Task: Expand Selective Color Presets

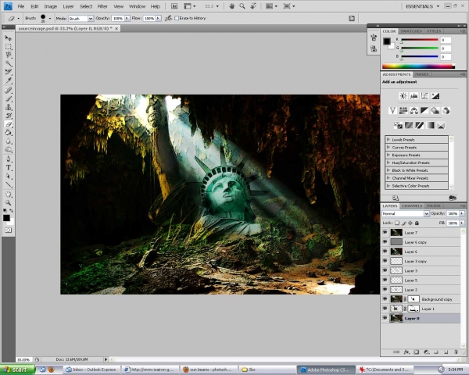Action: tap(388, 186)
